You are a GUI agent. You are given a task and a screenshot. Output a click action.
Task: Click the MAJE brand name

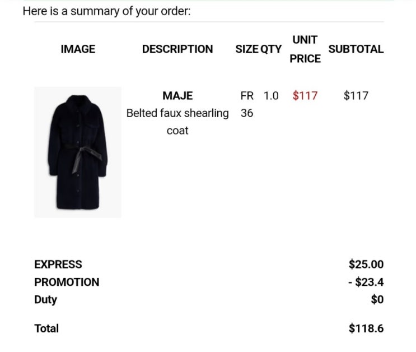coord(177,96)
